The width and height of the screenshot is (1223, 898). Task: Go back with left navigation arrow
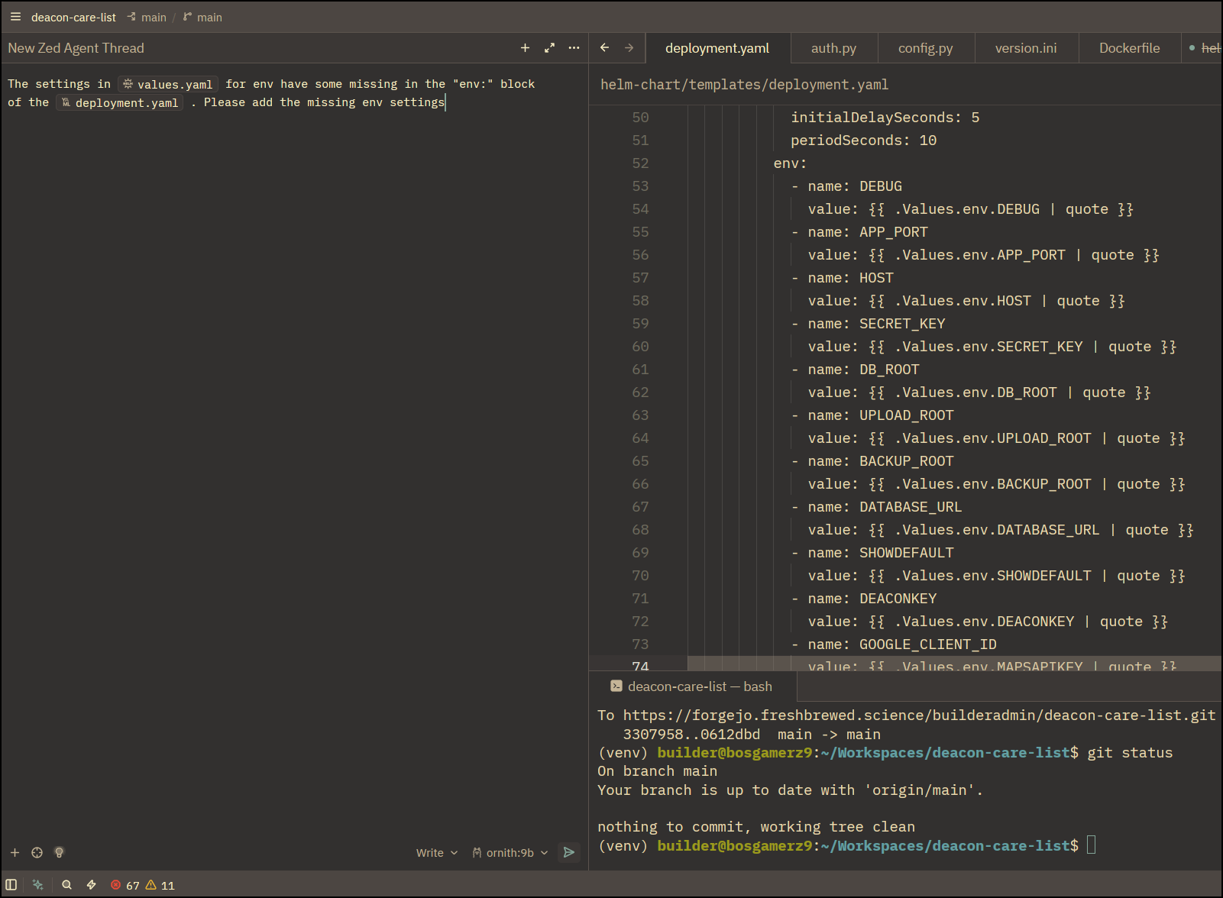click(604, 47)
